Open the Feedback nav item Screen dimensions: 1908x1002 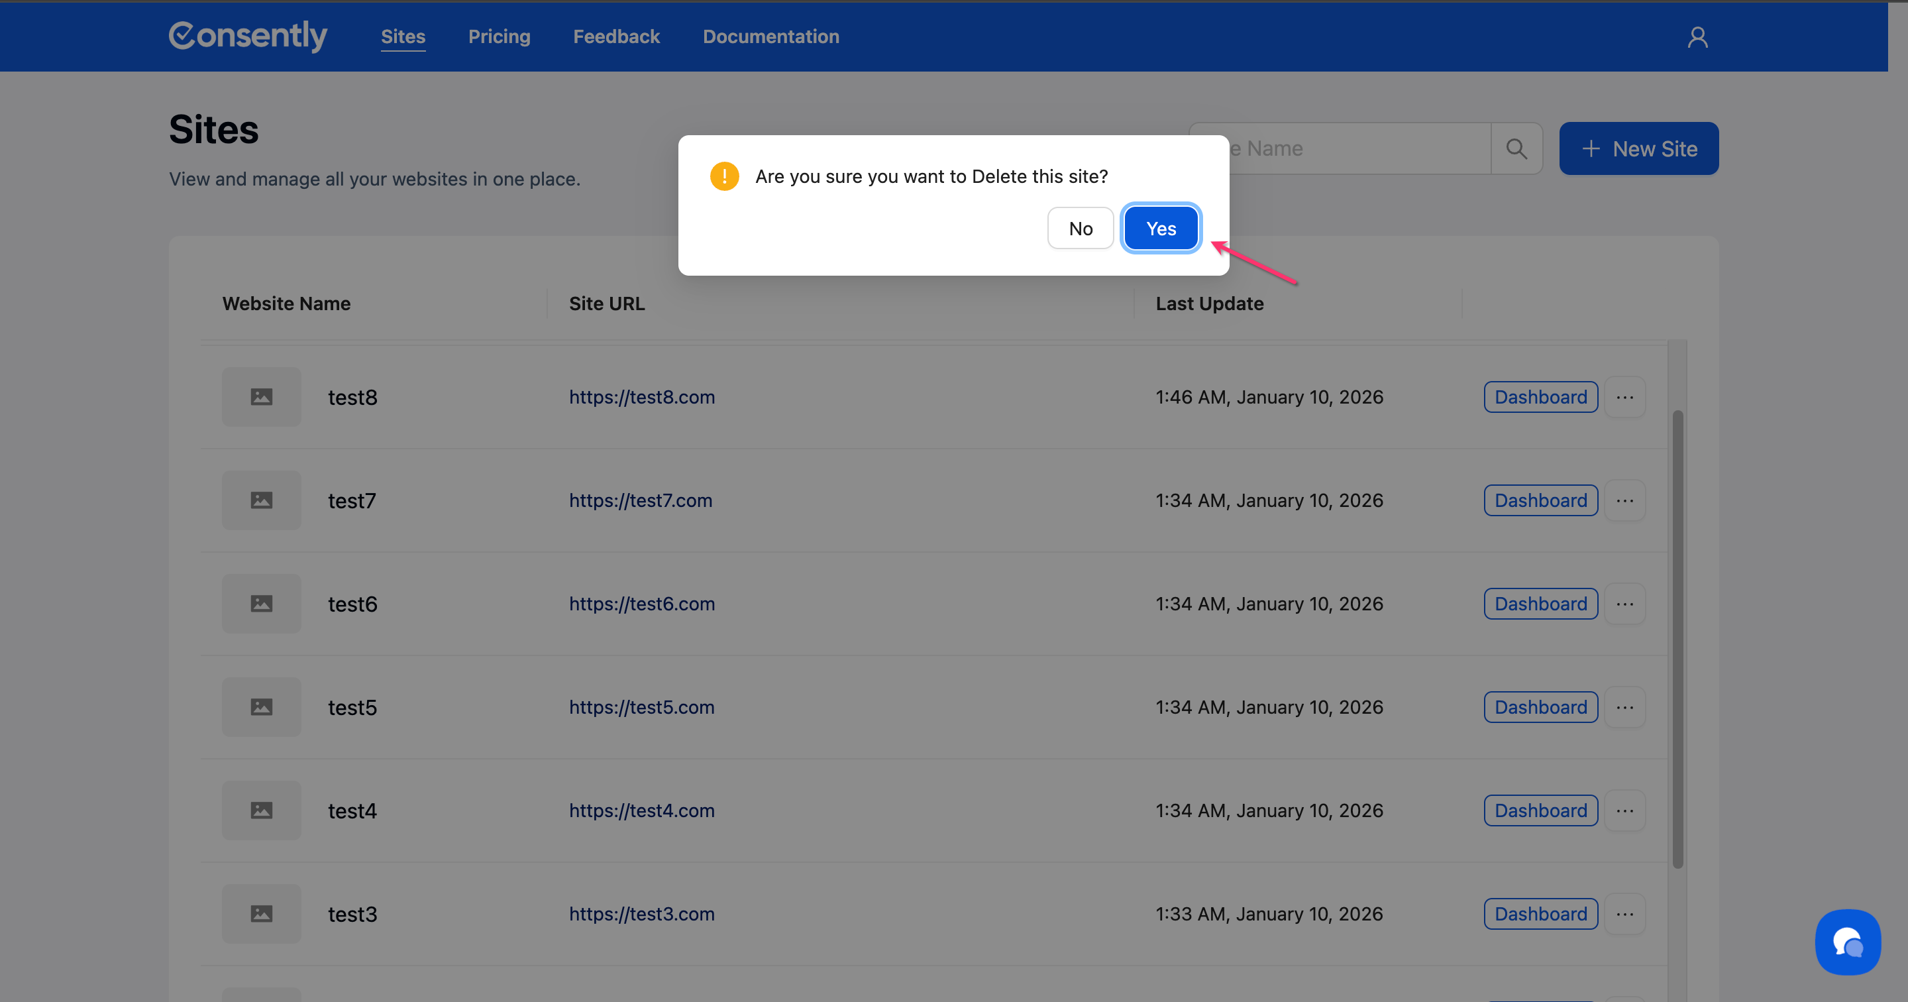pos(615,36)
